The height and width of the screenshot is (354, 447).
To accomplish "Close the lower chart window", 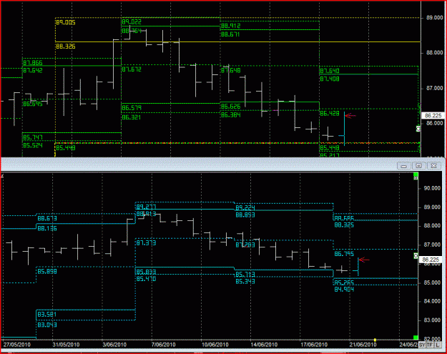I will pos(433,166).
